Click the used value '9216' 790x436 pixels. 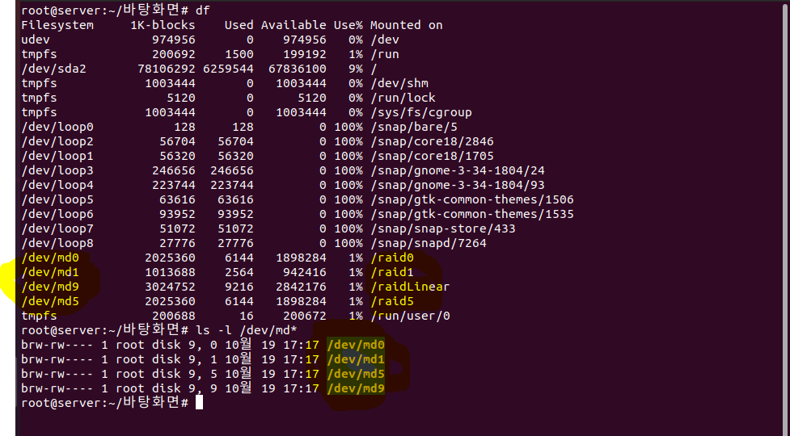[x=239, y=287]
